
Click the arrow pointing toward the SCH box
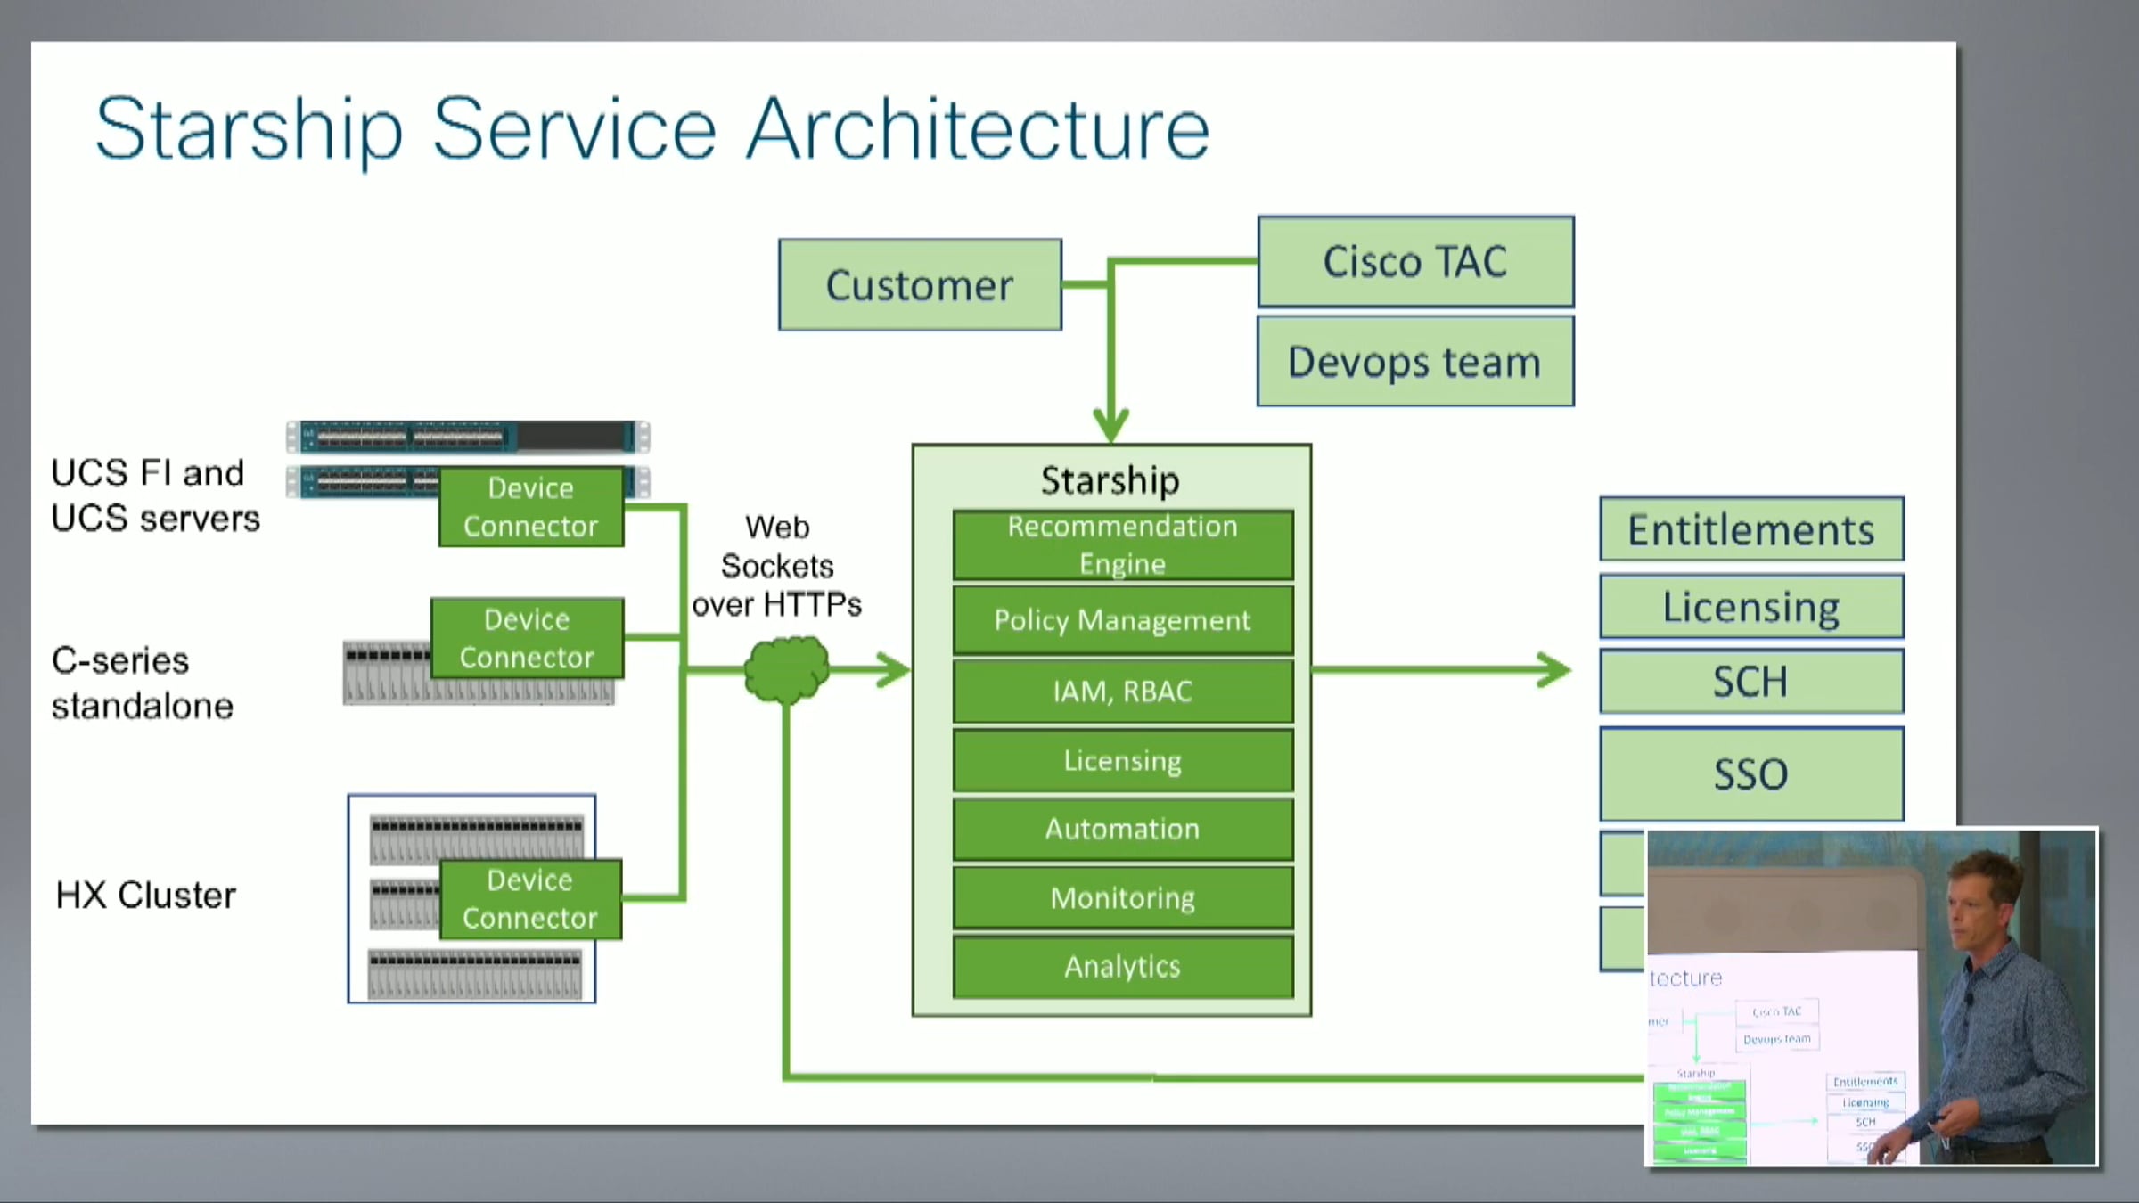click(x=1551, y=670)
